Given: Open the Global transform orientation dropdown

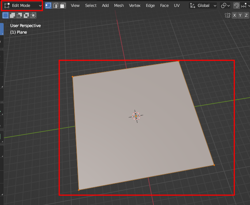Looking at the screenshot, I should point(203,5).
